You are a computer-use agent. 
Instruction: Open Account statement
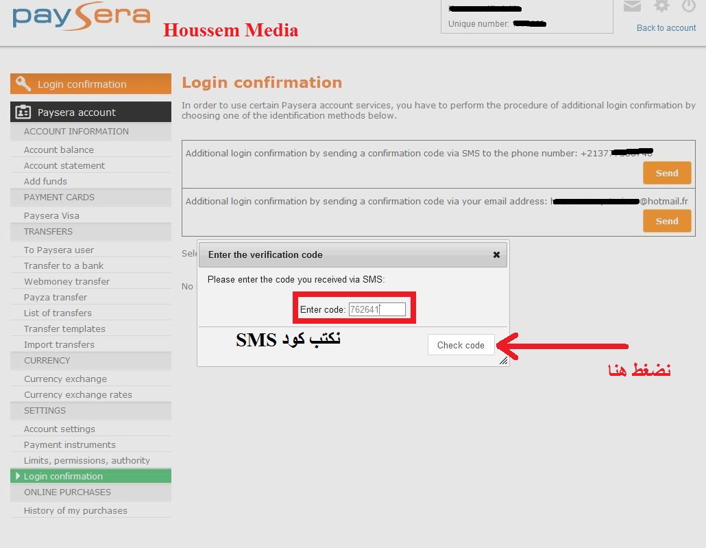click(64, 165)
